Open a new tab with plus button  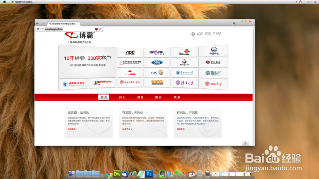coord(83,24)
